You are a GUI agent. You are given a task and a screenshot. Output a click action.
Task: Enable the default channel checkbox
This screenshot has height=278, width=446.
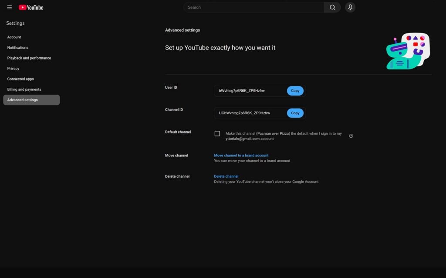tap(217, 134)
